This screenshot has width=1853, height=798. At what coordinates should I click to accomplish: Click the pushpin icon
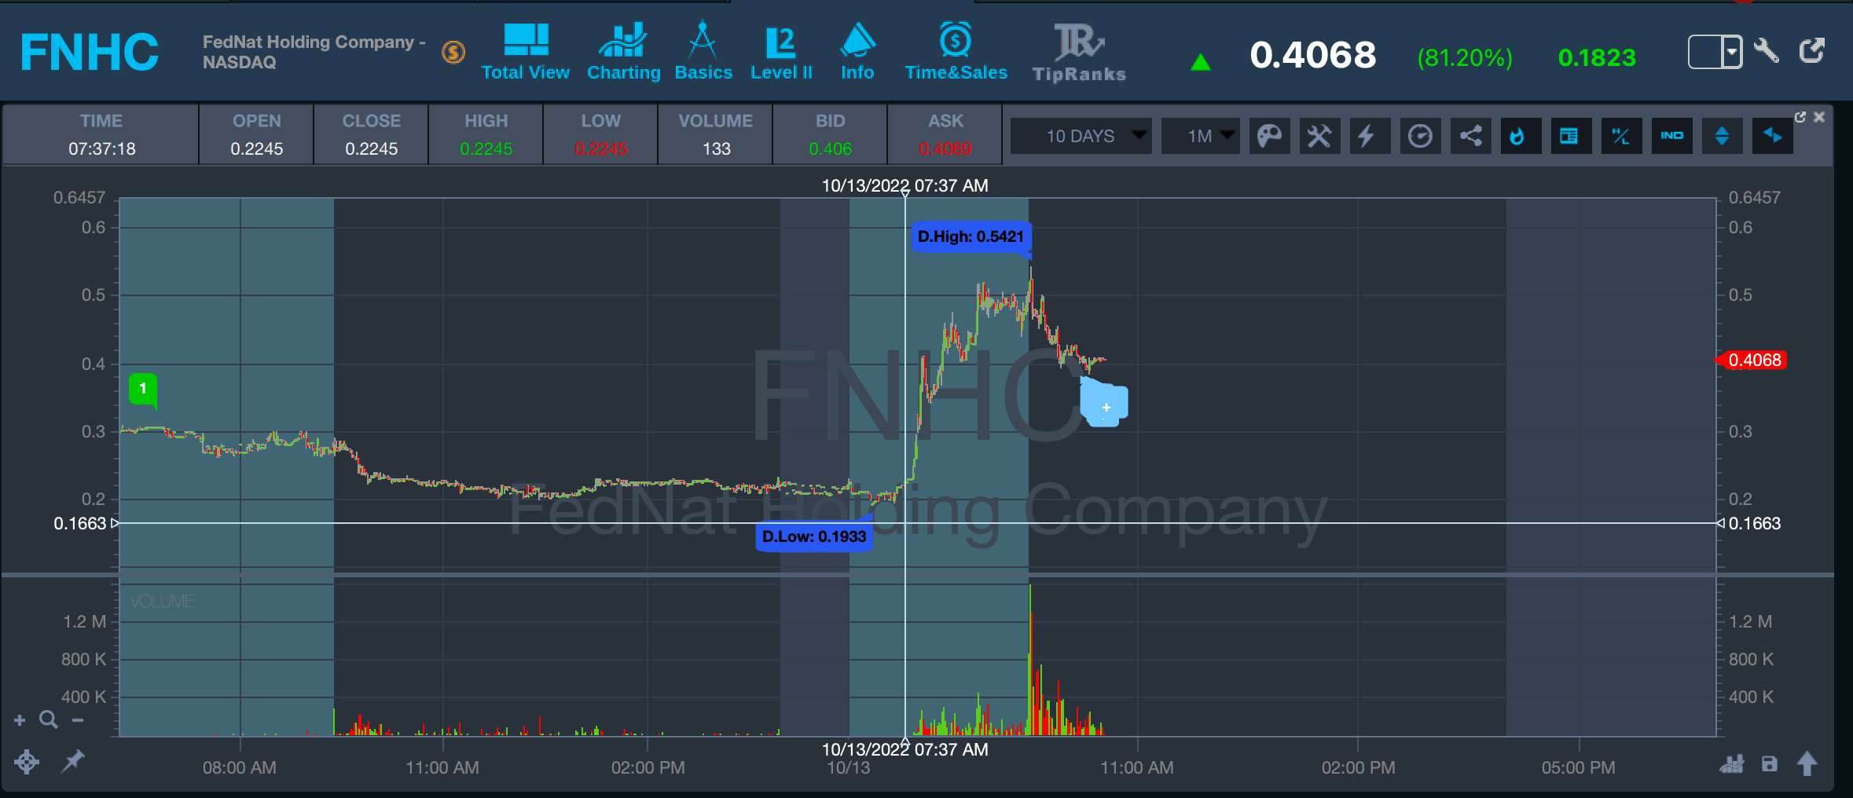[72, 760]
